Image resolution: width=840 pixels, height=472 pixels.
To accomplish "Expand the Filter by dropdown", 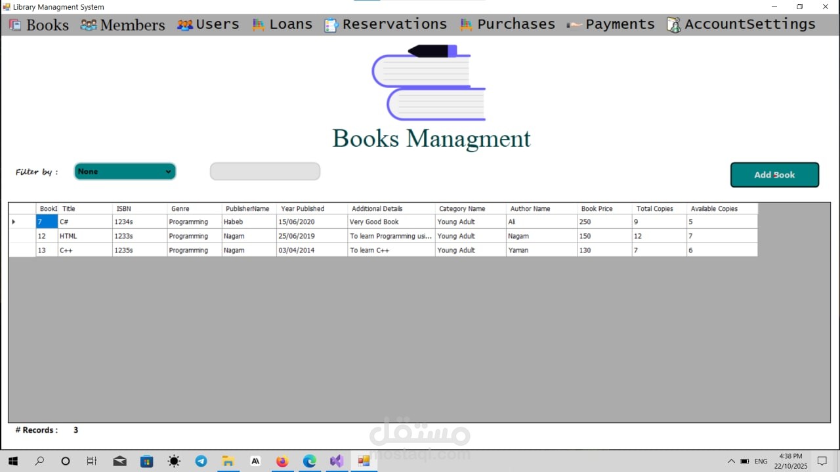I will click(x=125, y=171).
